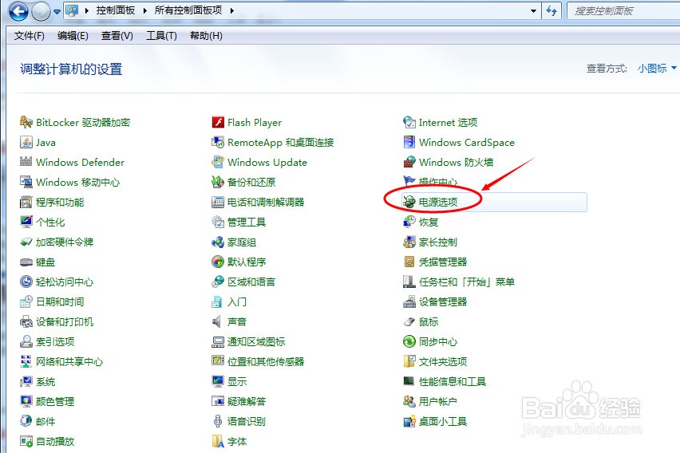The width and height of the screenshot is (680, 453).
Task: Open recent pages dropdown next to Forward
Action: [x=57, y=12]
